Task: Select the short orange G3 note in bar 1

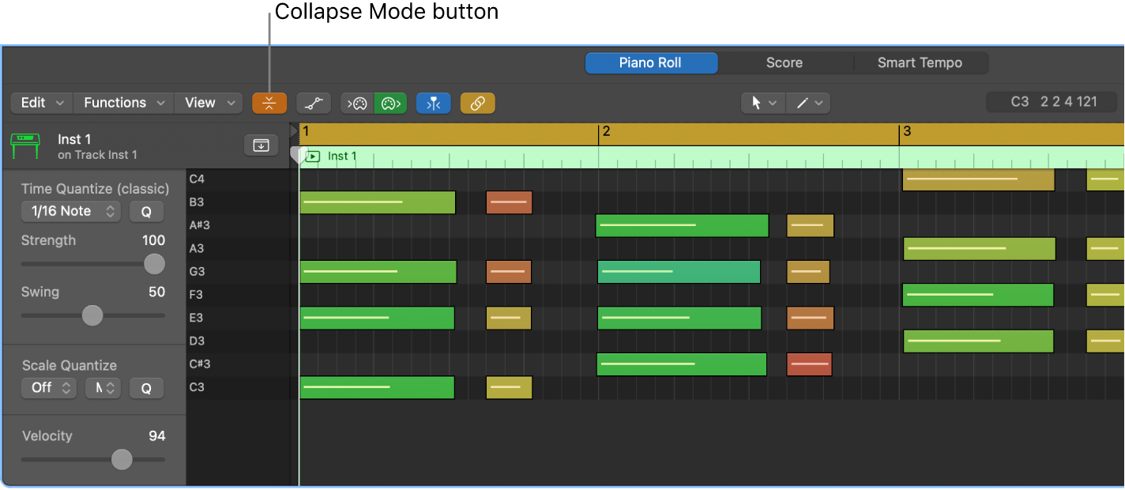Action: 508,272
